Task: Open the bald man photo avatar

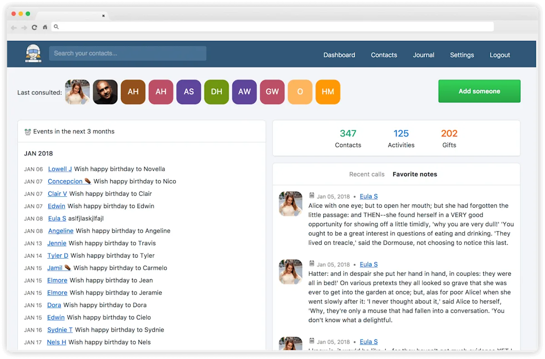Action: [105, 92]
